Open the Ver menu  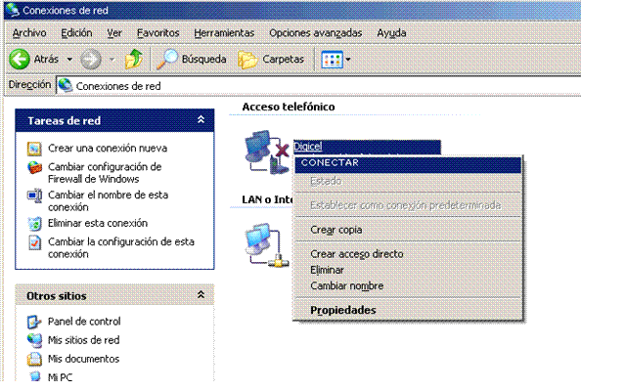click(114, 33)
